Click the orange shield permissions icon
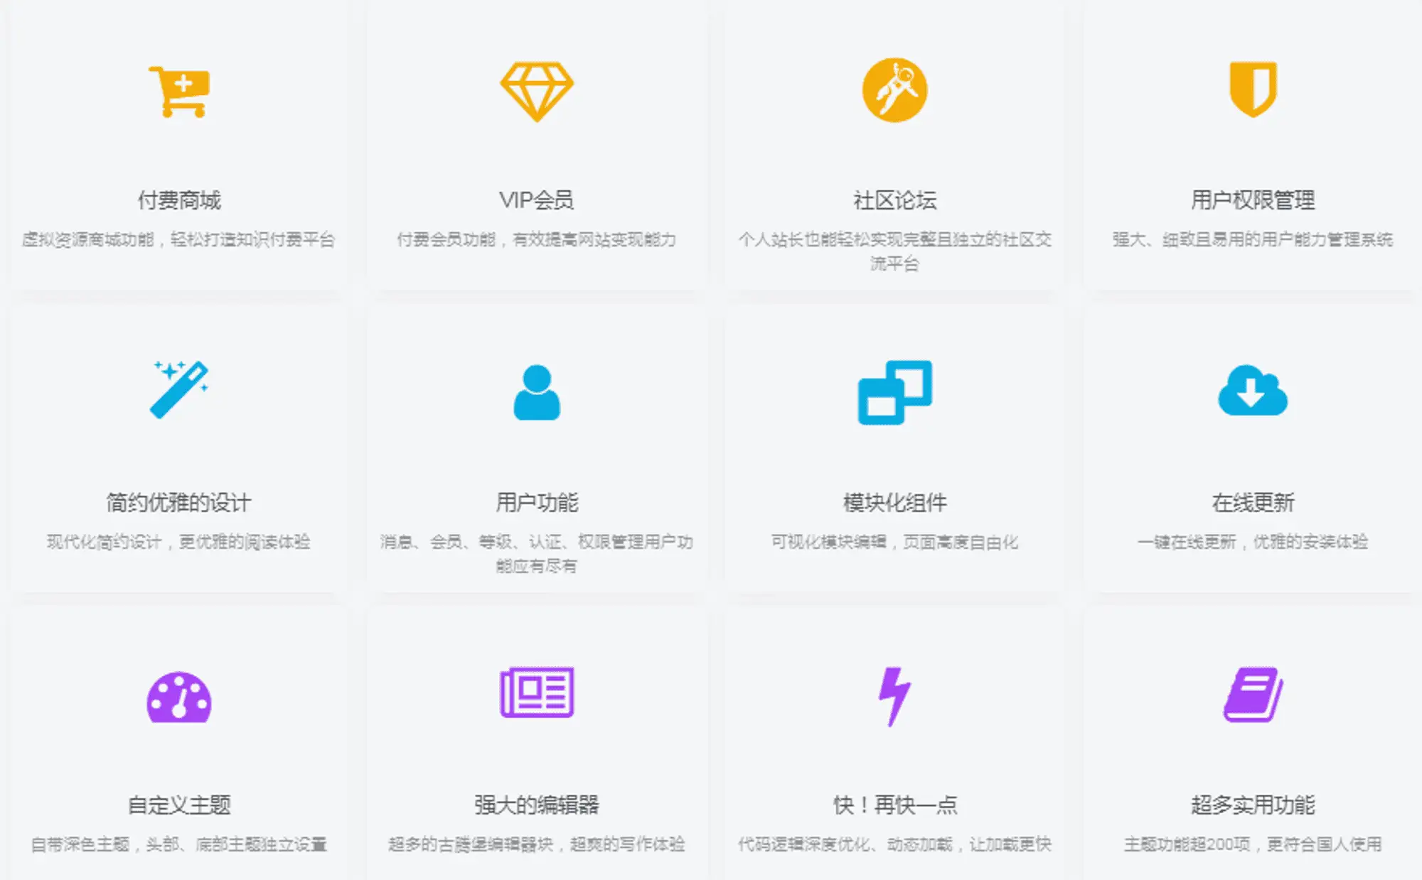1422x880 pixels. click(x=1253, y=89)
